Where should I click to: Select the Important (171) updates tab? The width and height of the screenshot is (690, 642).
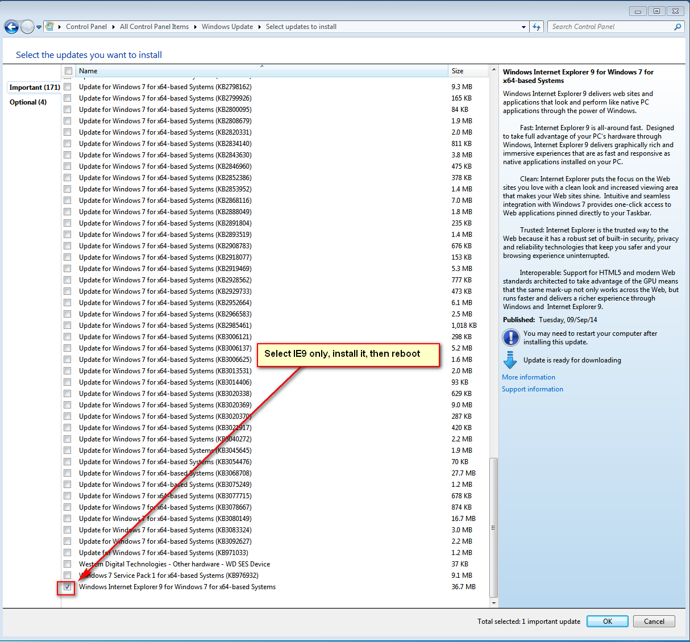click(x=35, y=87)
